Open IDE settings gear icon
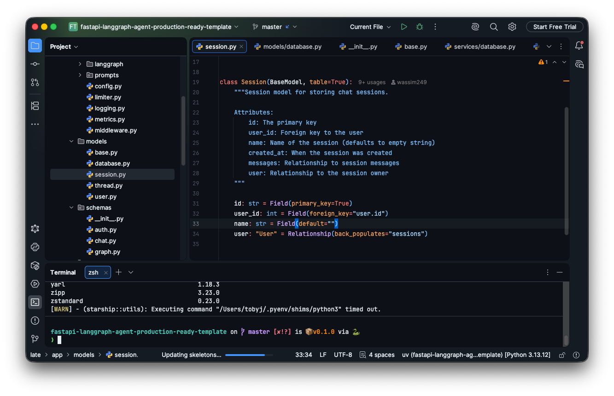 click(512, 27)
